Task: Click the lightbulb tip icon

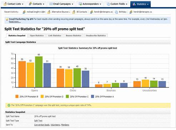Action: [x=7, y=19]
